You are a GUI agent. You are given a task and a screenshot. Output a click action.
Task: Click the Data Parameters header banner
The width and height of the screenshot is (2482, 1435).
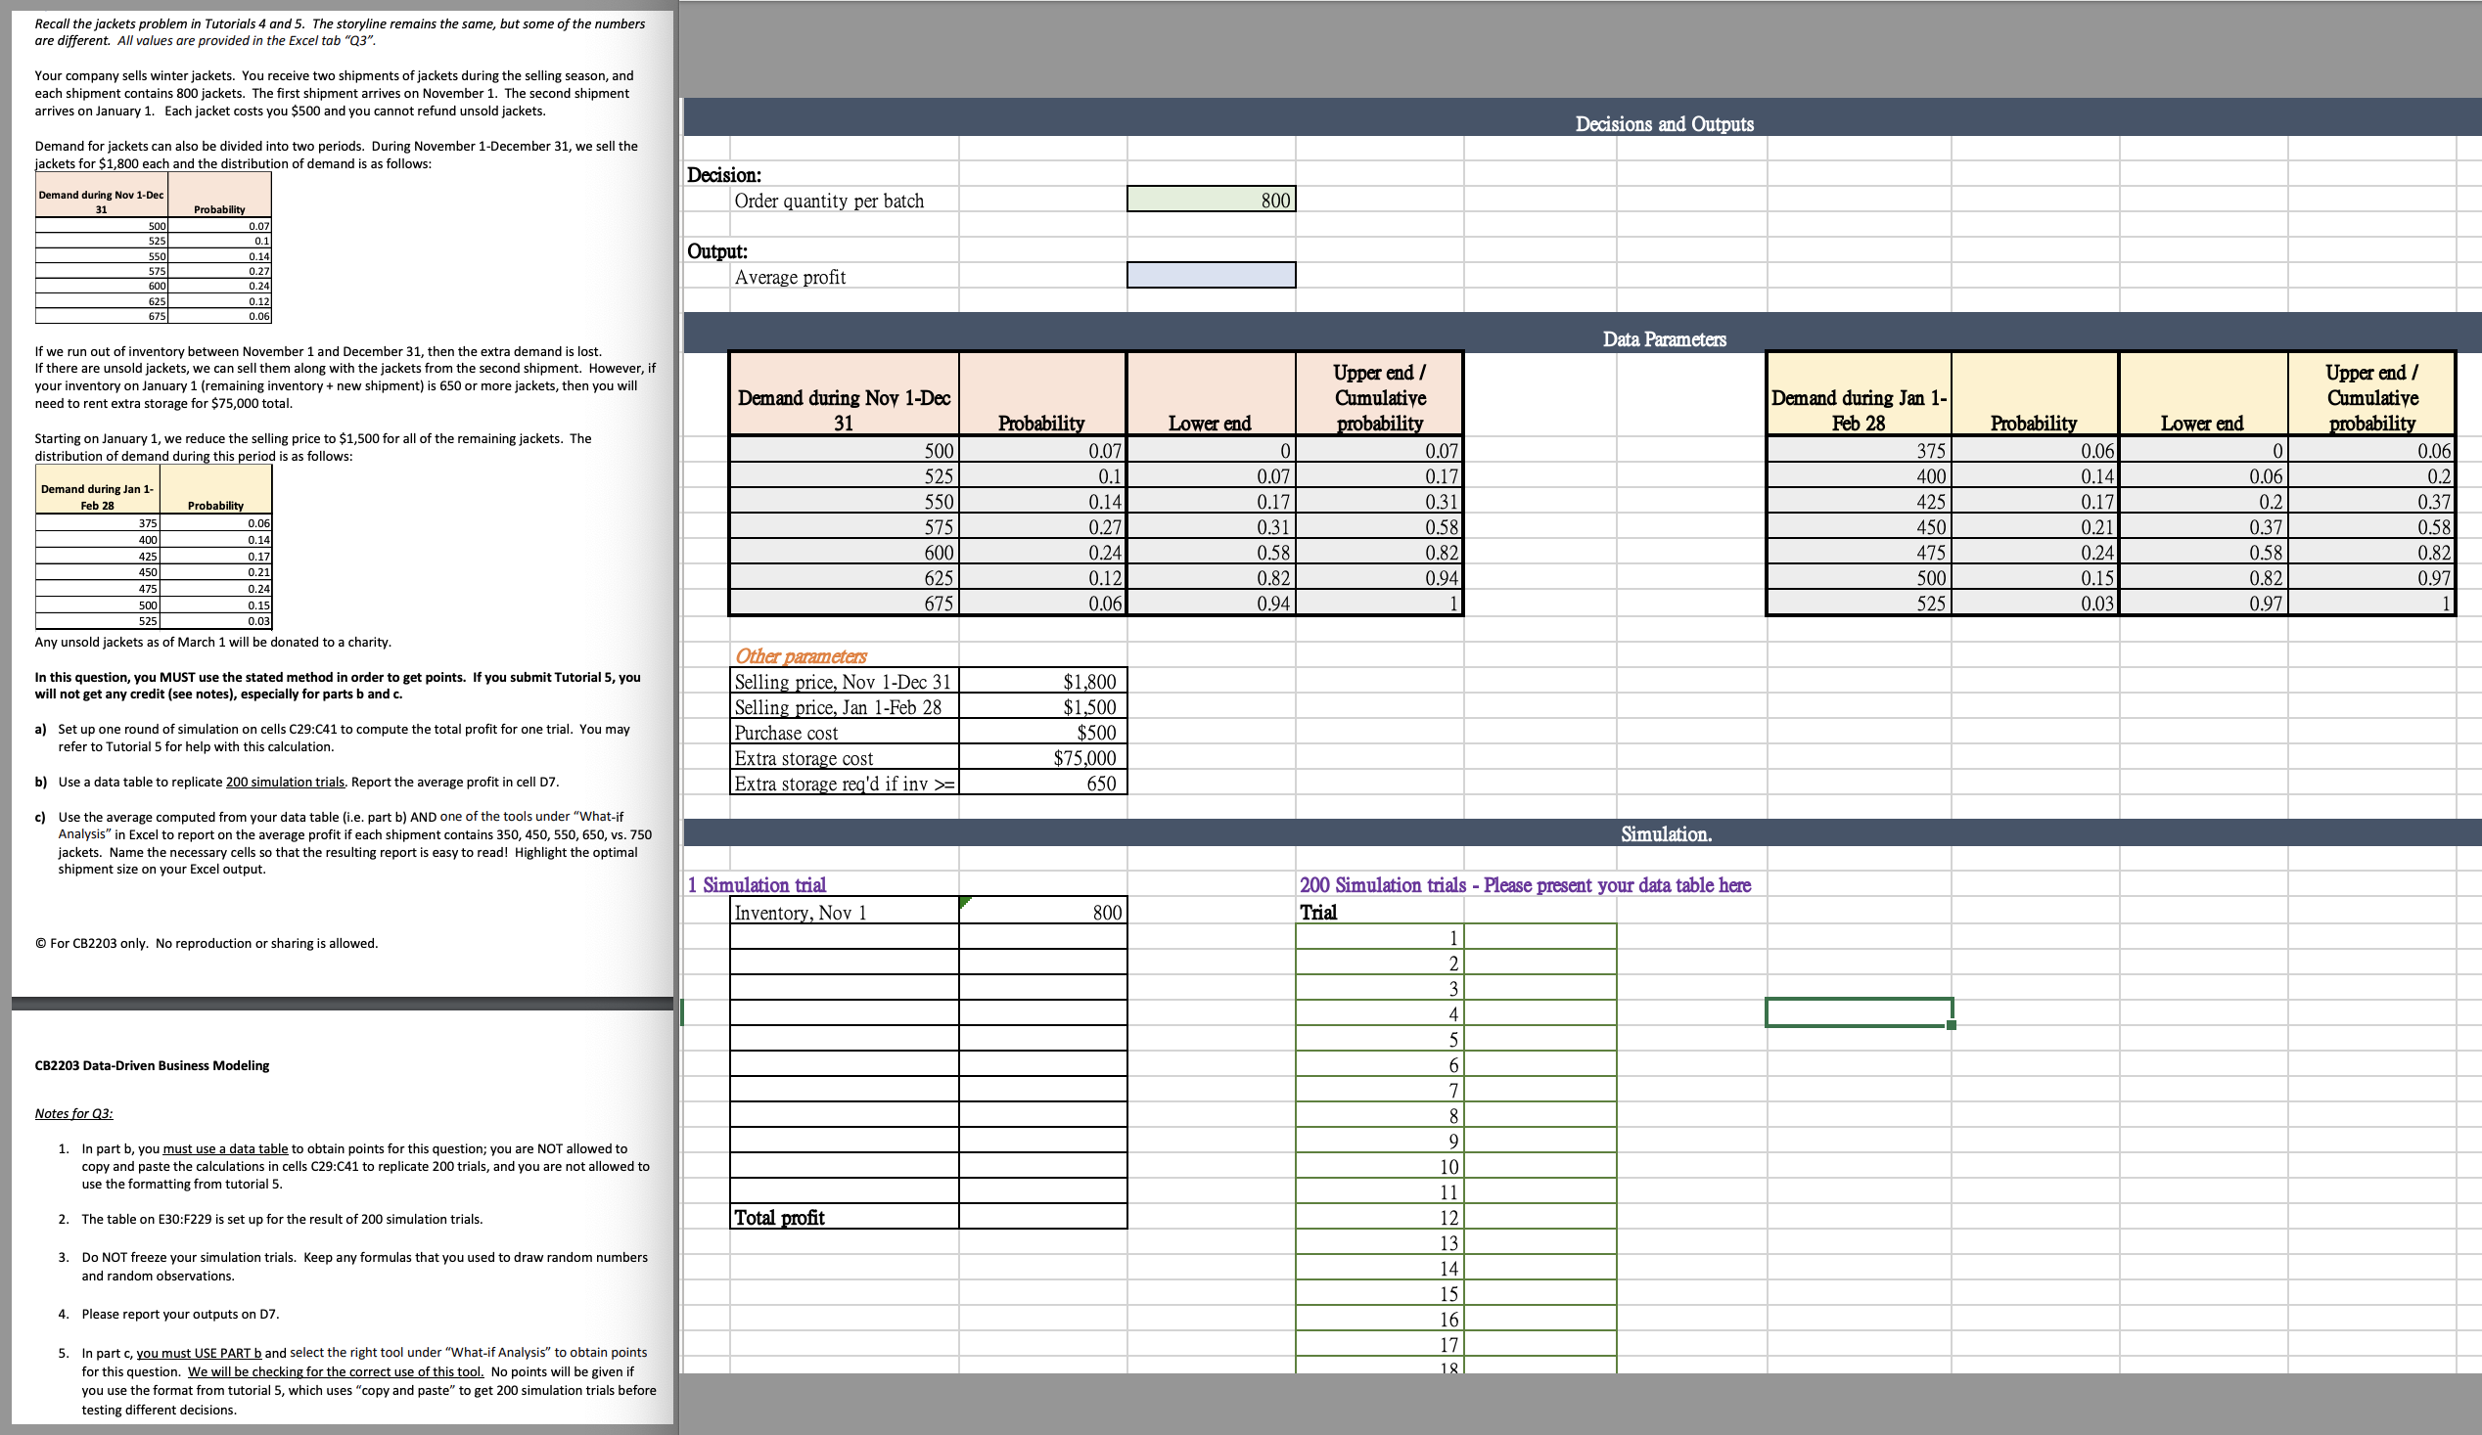click(x=1665, y=338)
